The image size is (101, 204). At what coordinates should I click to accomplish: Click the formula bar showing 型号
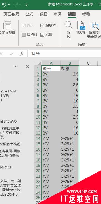(x=65, y=54)
